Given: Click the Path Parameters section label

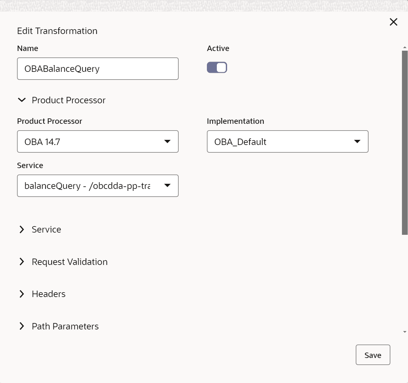Looking at the screenshot, I should pos(65,326).
